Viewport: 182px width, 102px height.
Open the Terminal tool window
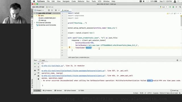(58, 91)
